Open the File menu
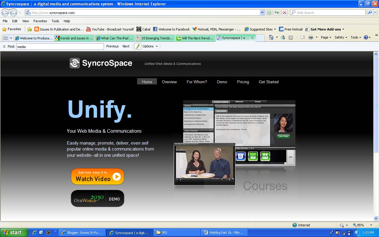379x237 pixels. 5,21
